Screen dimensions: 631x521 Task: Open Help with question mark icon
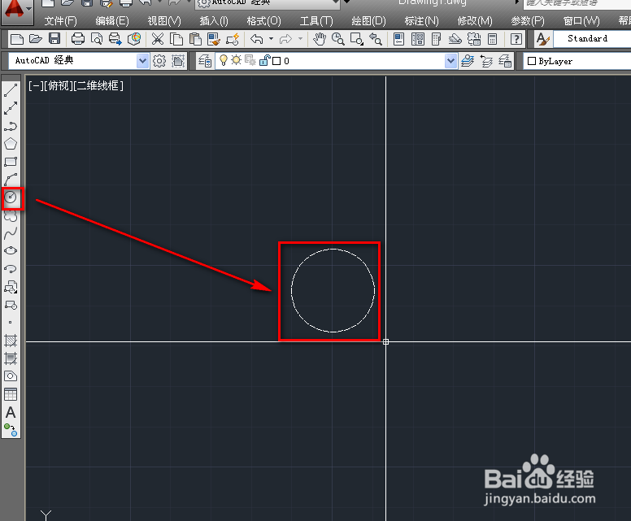point(516,39)
